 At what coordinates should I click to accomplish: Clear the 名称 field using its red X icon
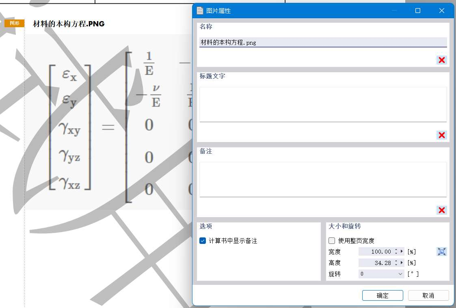pyautogui.click(x=442, y=60)
